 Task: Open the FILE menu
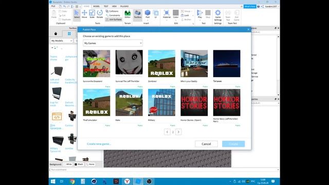pyautogui.click(x=53, y=6)
